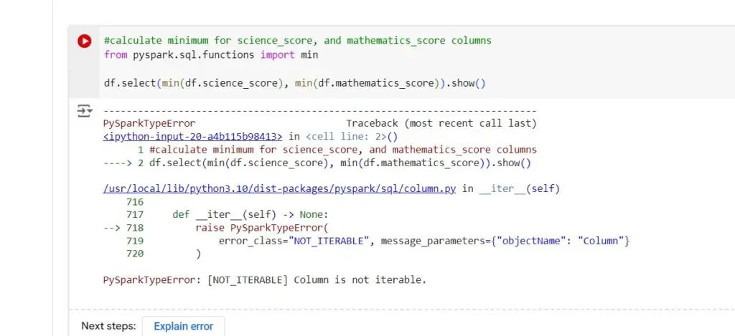Click the "<cell line: 2>()" text in traceback
The height and width of the screenshot is (336, 735).
click(352, 136)
